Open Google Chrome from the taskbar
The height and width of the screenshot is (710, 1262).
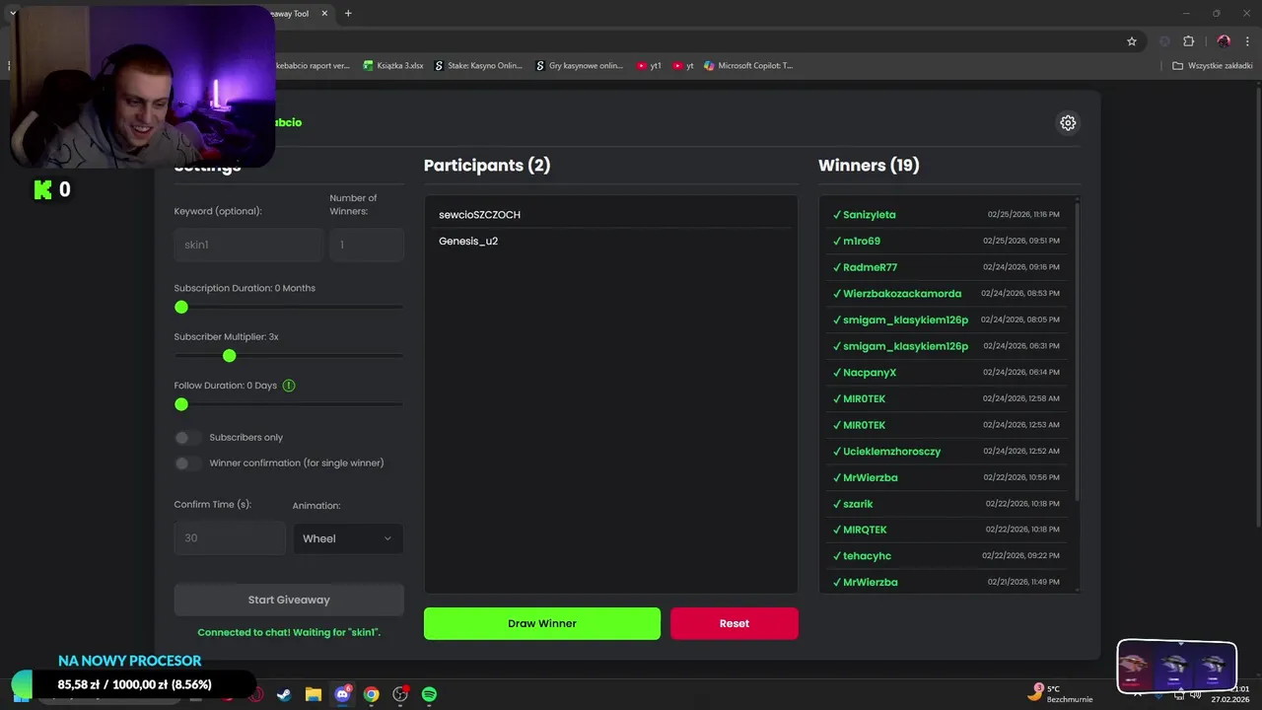click(371, 694)
